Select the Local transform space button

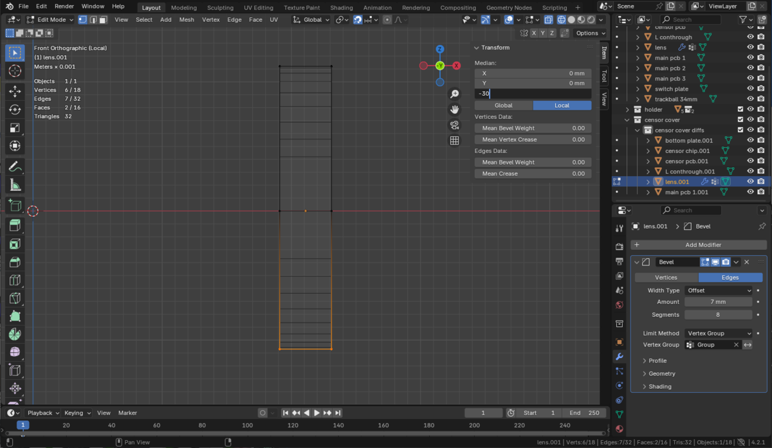(562, 105)
